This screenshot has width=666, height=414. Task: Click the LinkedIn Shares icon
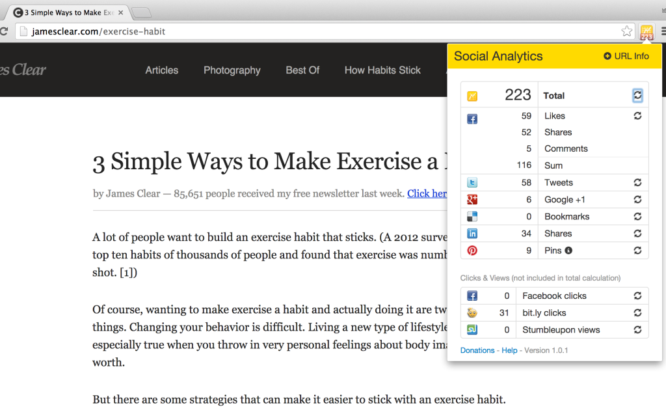472,233
